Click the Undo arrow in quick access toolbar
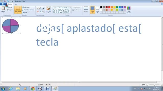 [8, 1]
